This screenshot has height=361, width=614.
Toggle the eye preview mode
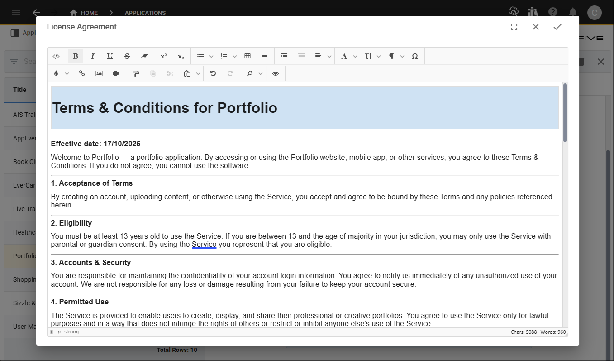coord(276,73)
